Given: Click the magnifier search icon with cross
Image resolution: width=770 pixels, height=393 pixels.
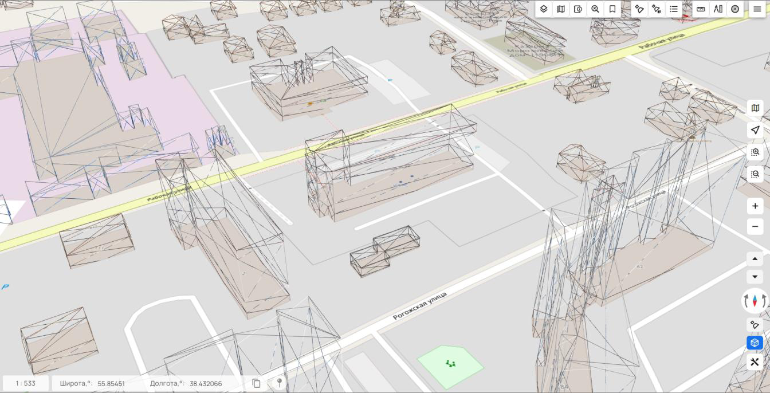Looking at the screenshot, I should tap(595, 9).
